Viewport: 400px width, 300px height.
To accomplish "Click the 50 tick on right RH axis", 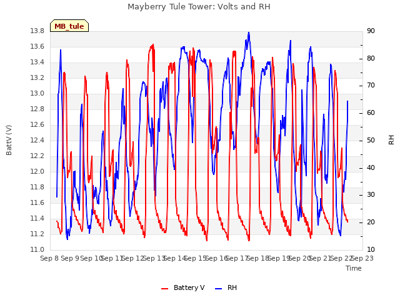I will pyautogui.click(x=371, y=140).
